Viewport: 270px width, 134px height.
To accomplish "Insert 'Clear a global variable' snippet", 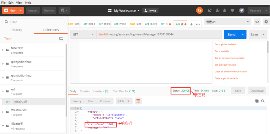I will [226, 78].
